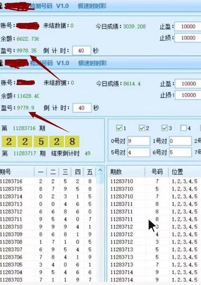Select row 11283709 in the left table
This screenshot has width=201, height=285.
click(x=48, y=234)
